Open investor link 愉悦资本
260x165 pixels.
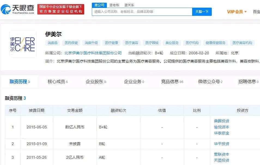[222, 127]
